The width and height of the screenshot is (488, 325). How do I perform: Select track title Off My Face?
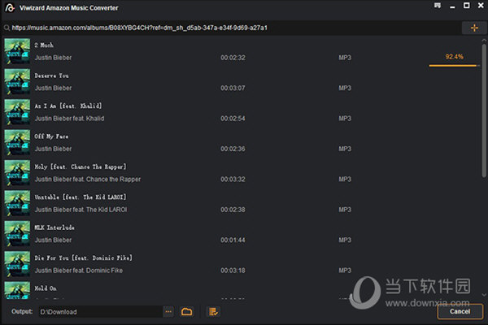(51, 136)
